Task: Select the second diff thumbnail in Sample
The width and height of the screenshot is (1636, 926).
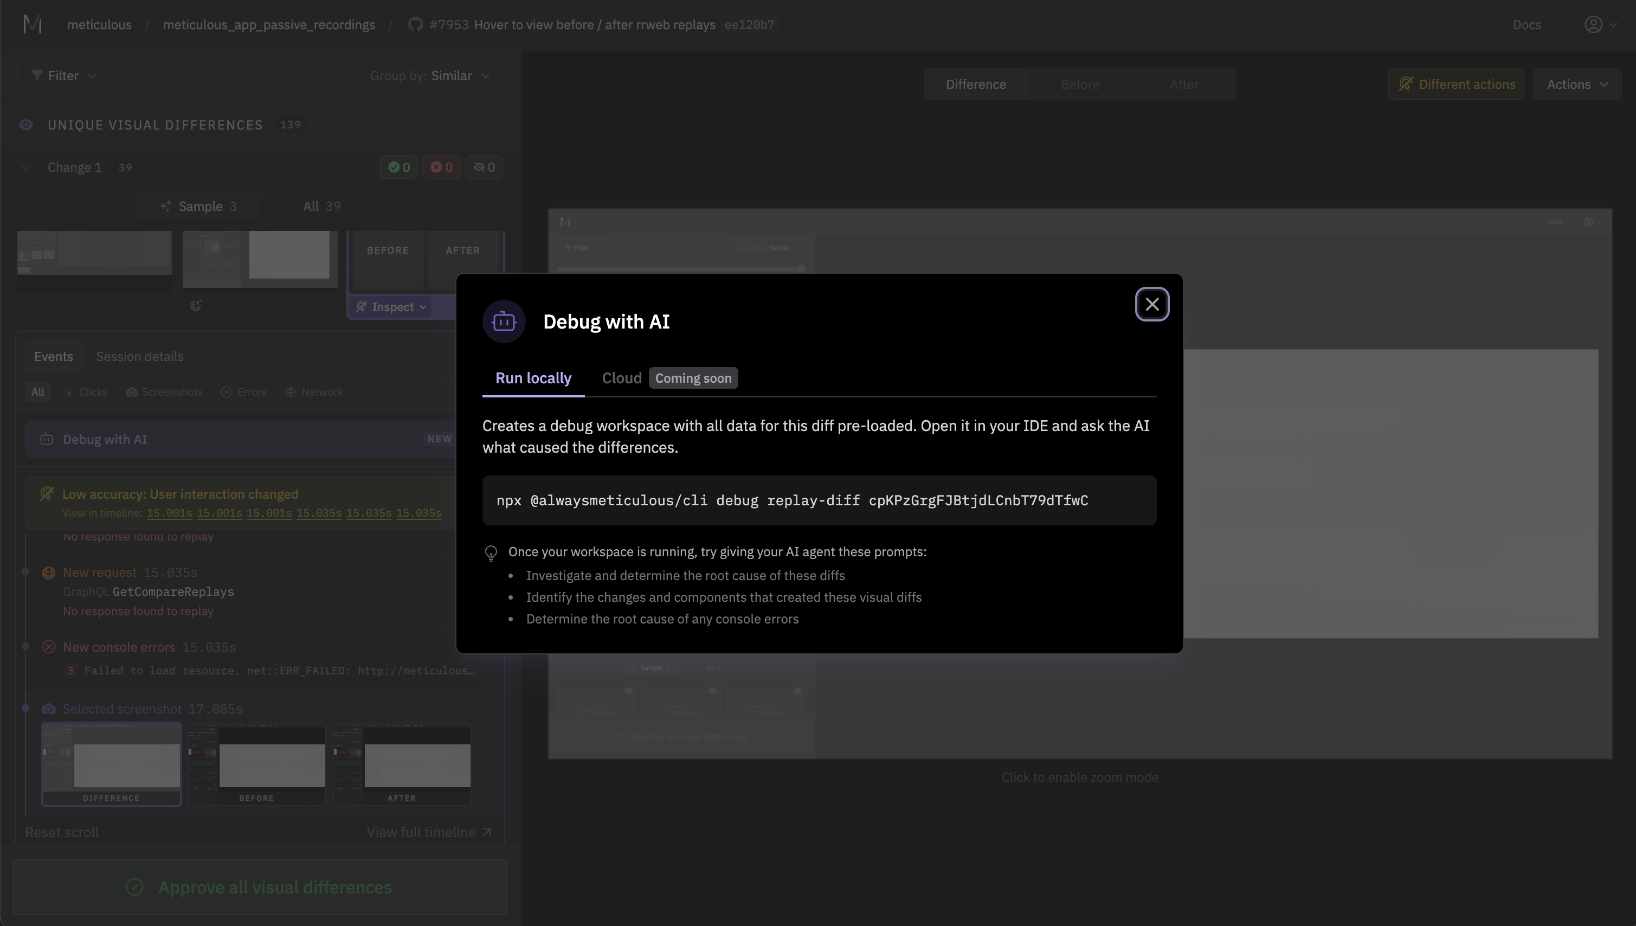Action: click(260, 259)
